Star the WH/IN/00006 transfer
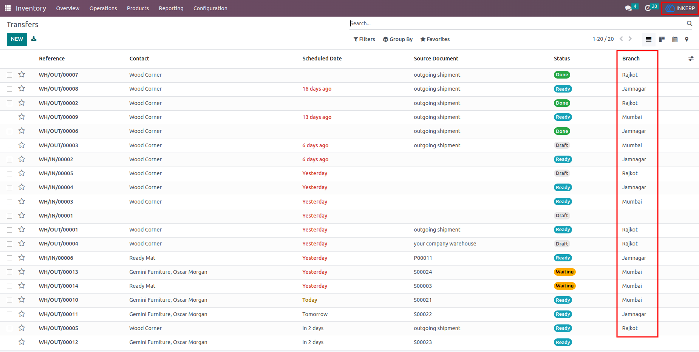The height and width of the screenshot is (352, 699). click(x=22, y=258)
